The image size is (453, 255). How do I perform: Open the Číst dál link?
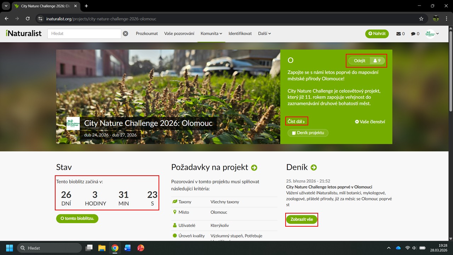pos(296,121)
